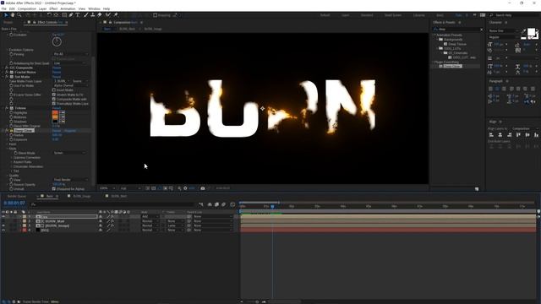Collapse the Animation Presets folder
541x304 pixels.
tap(434, 35)
